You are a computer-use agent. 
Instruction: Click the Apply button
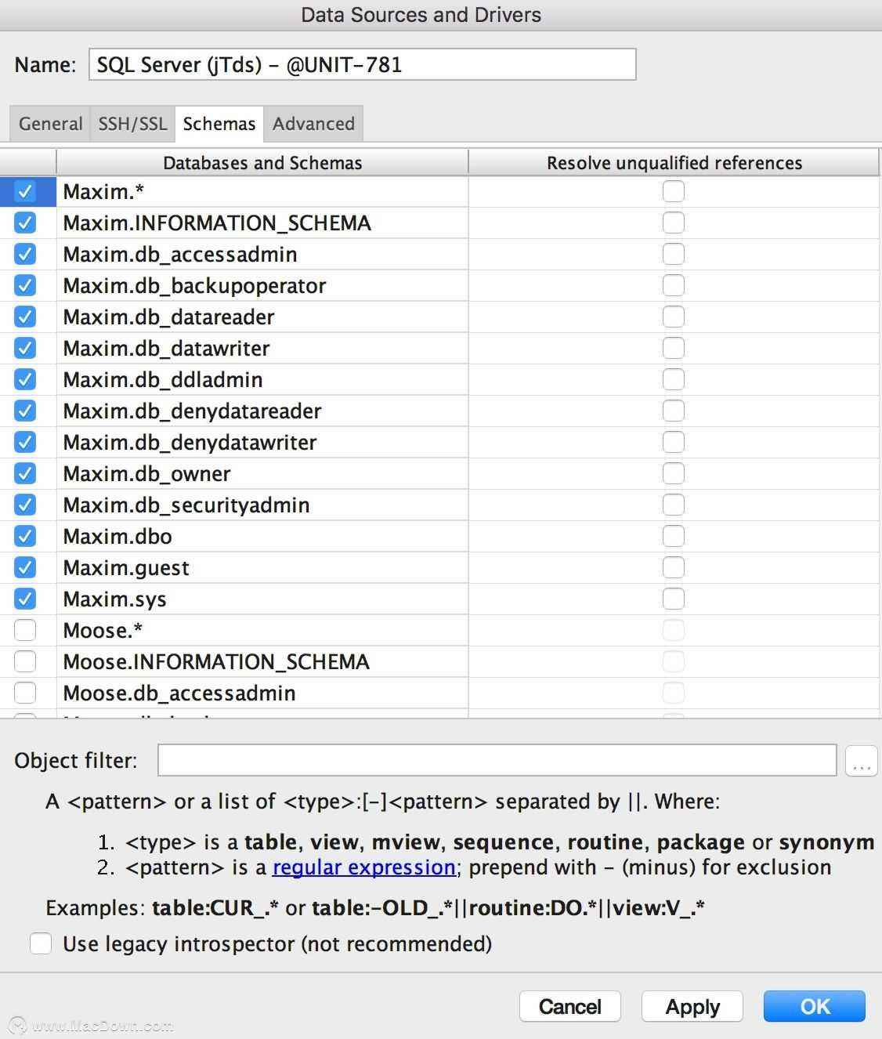coord(692,1006)
